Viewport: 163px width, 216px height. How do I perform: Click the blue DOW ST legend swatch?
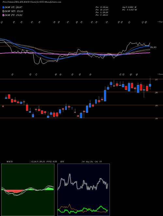3,8
